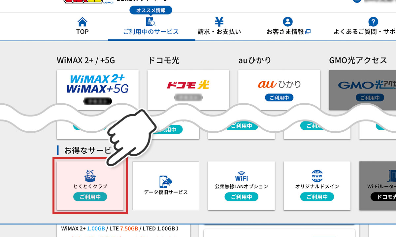This screenshot has width=396, height=237.
Task: Click ご利用中 badge on オリジナルドメイン
Action: tap(317, 197)
